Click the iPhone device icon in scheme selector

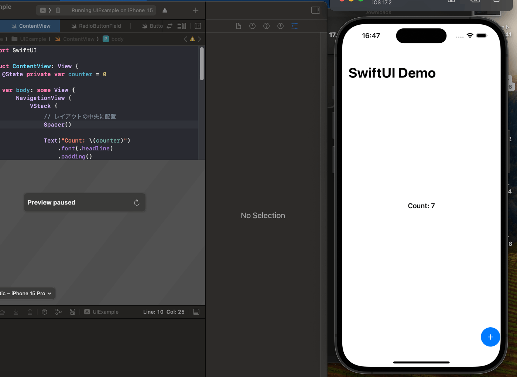58,10
